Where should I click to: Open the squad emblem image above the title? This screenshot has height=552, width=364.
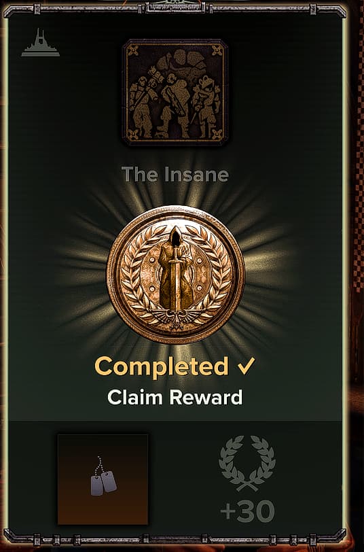pyautogui.click(x=175, y=92)
